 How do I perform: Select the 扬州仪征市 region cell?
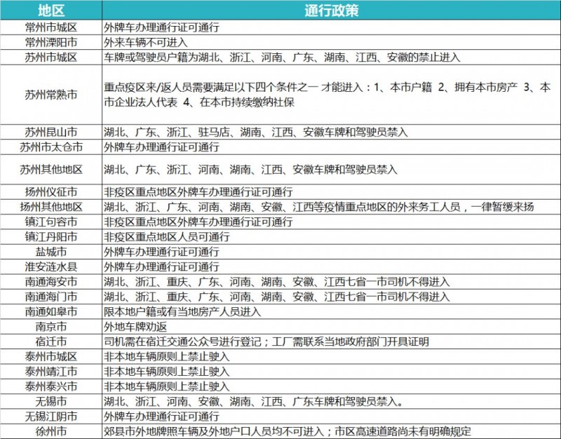click(51, 192)
